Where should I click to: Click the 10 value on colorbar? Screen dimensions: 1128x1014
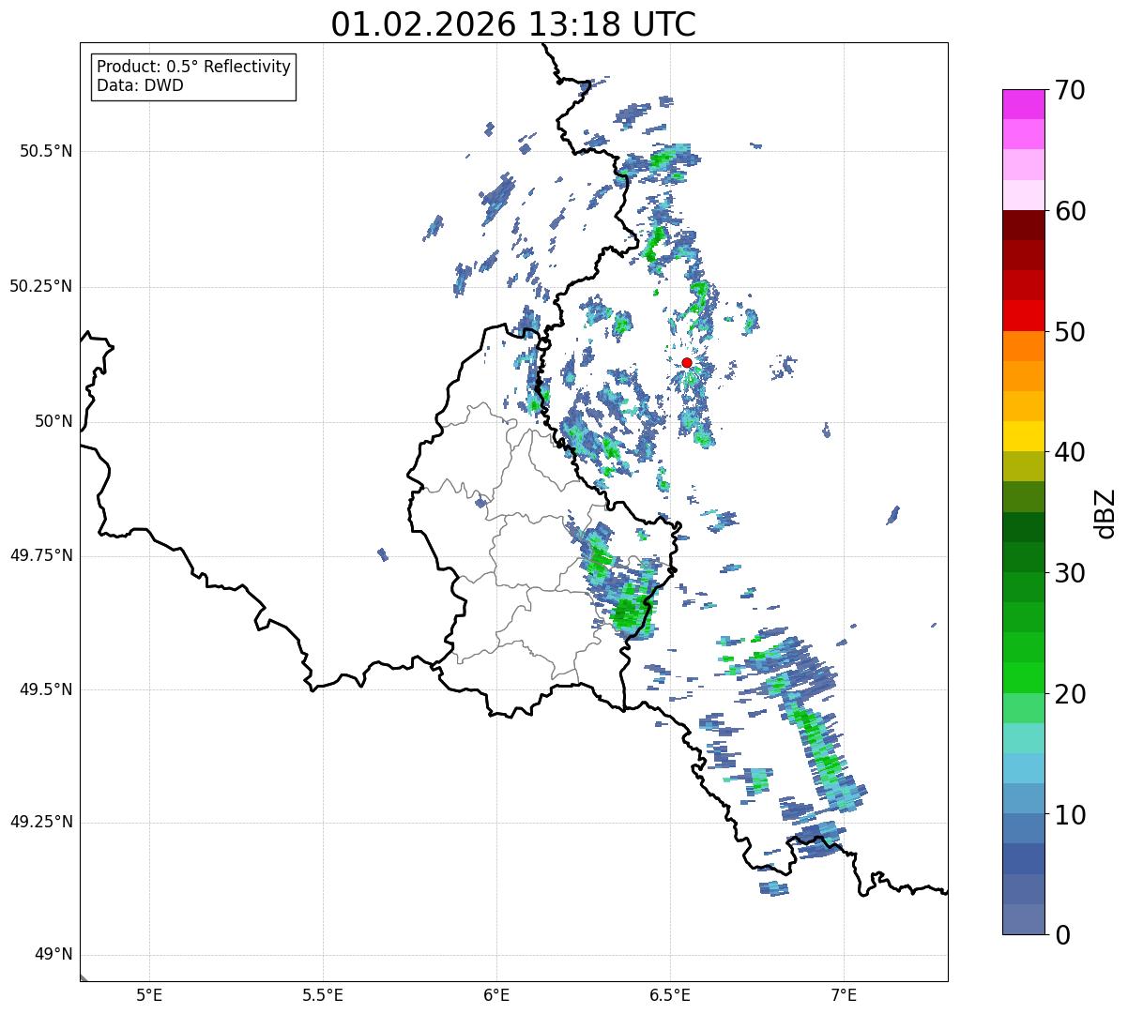point(1070,815)
